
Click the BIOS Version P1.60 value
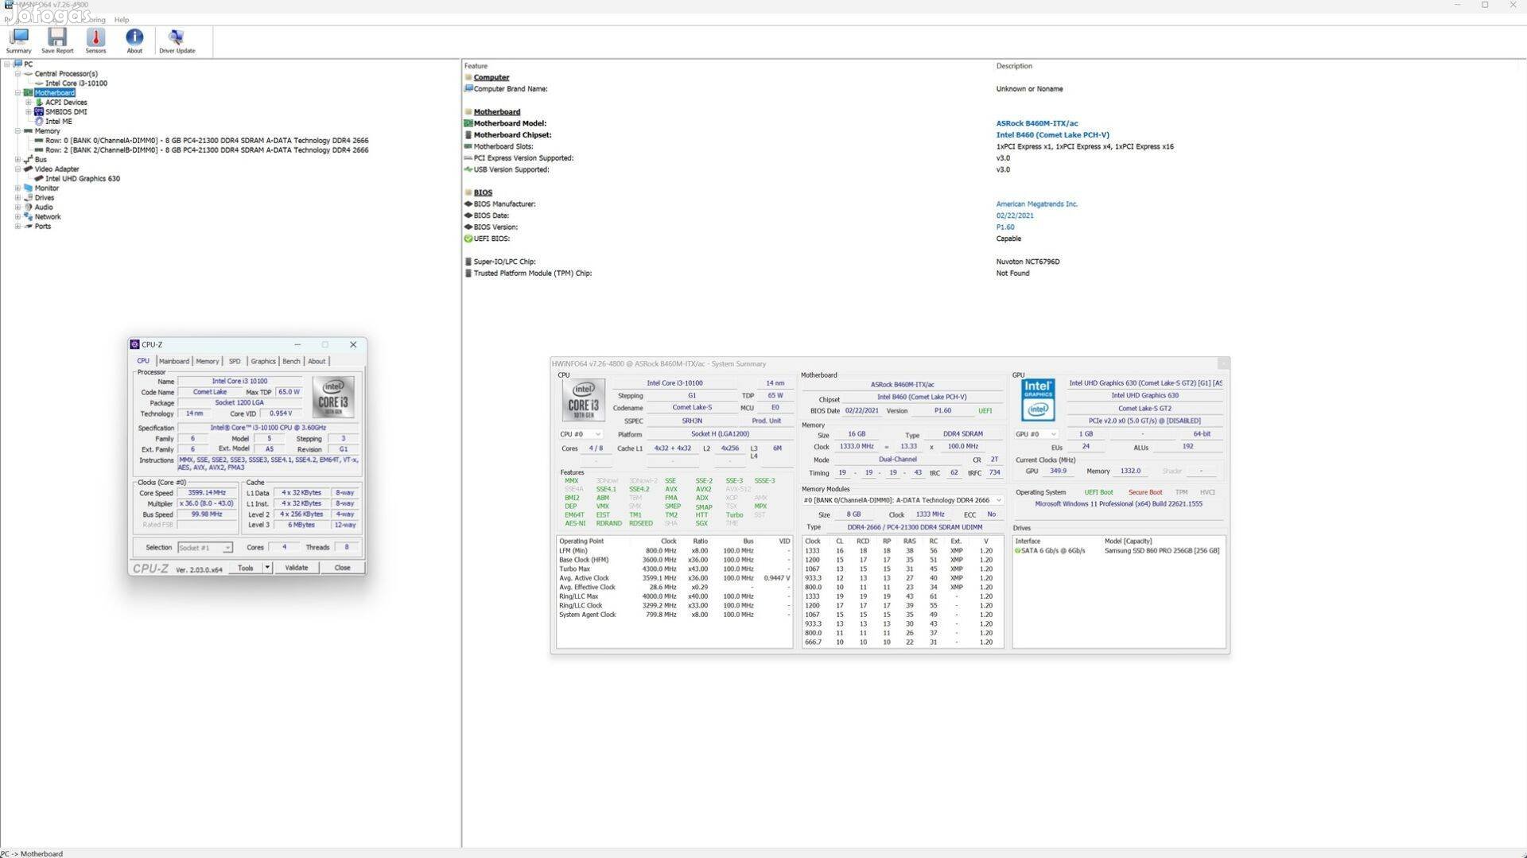(1005, 227)
